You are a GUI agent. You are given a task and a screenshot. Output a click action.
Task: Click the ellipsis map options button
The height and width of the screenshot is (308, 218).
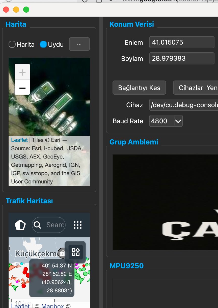coord(79,44)
